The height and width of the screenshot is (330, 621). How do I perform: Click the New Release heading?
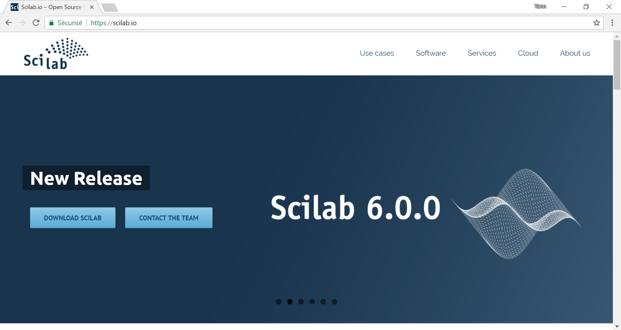coord(86,178)
